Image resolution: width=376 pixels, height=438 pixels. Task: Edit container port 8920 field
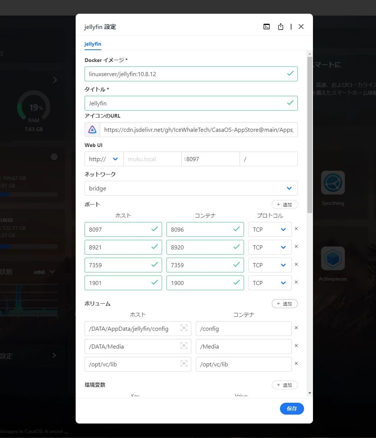point(205,247)
